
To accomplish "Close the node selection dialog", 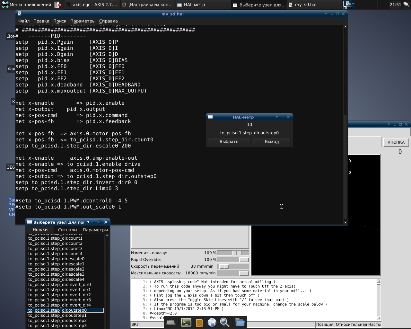I will tap(106, 222).
